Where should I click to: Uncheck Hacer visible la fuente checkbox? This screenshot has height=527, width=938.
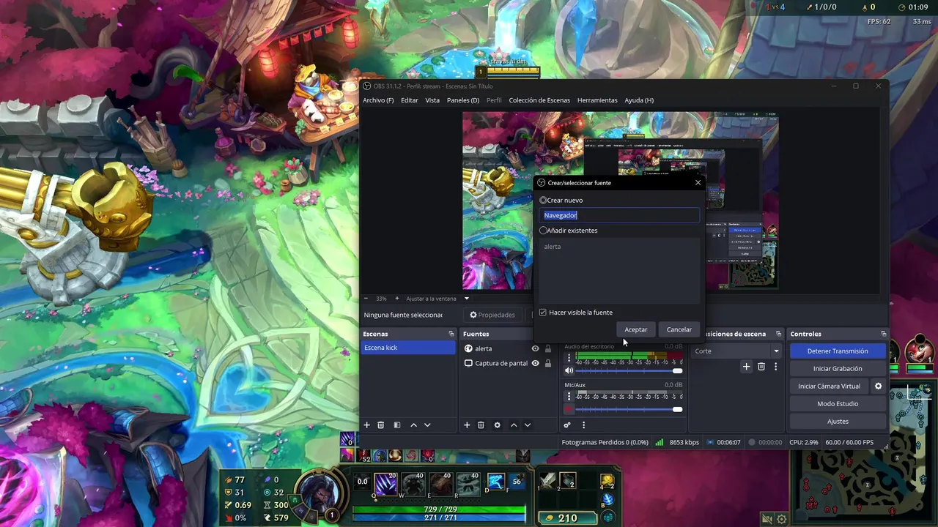[x=543, y=313]
